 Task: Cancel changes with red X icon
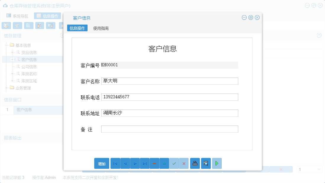click(x=184, y=163)
